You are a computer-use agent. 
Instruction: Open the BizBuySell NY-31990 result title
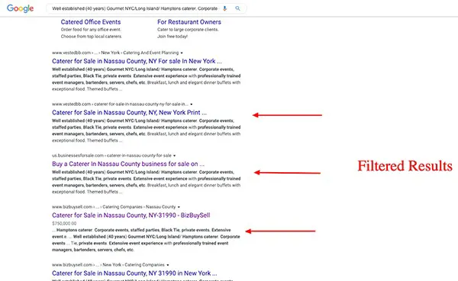click(131, 215)
